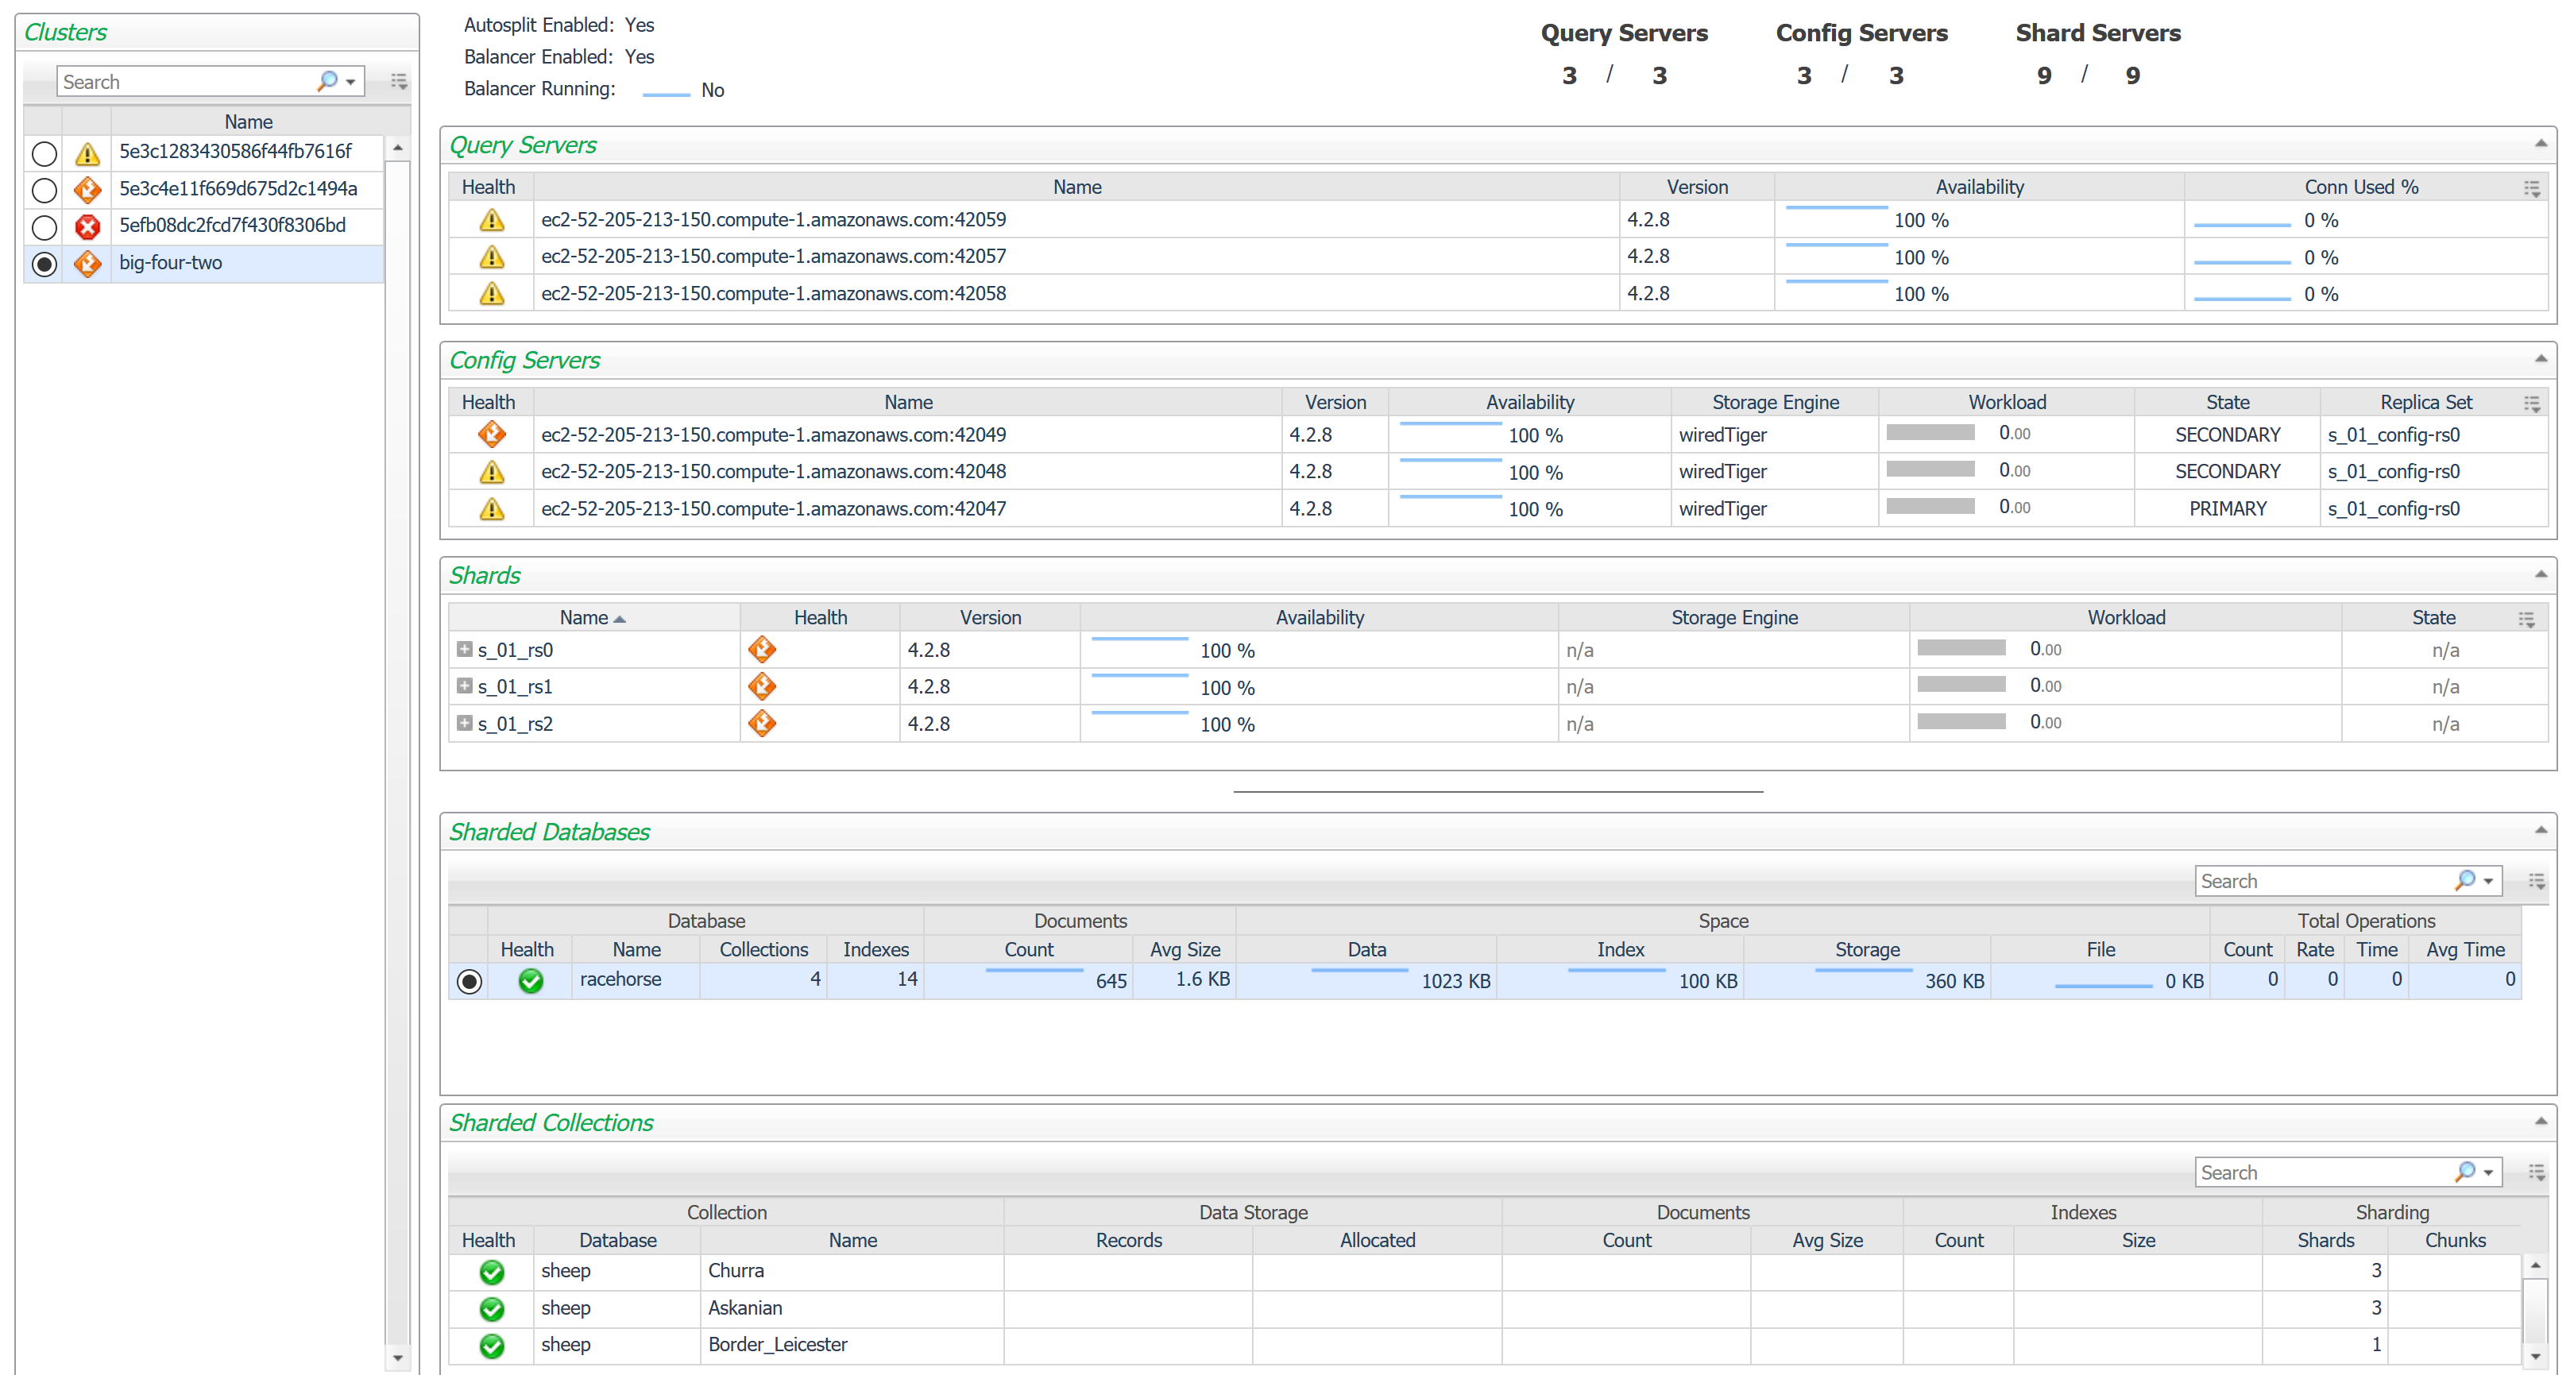Click the green health icon for the Churra collection

pos(491,1271)
